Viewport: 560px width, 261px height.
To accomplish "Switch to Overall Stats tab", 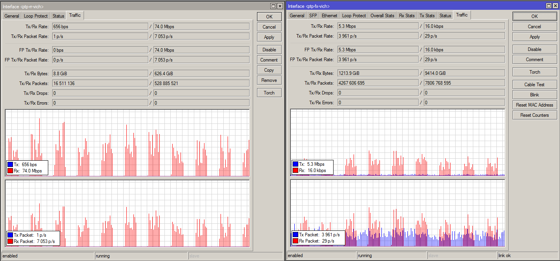I will click(383, 16).
